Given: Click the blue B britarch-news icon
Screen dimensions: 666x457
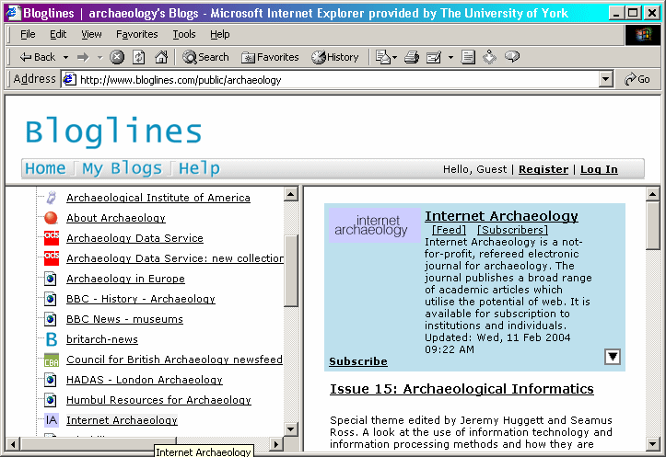Looking at the screenshot, I should pos(51,339).
